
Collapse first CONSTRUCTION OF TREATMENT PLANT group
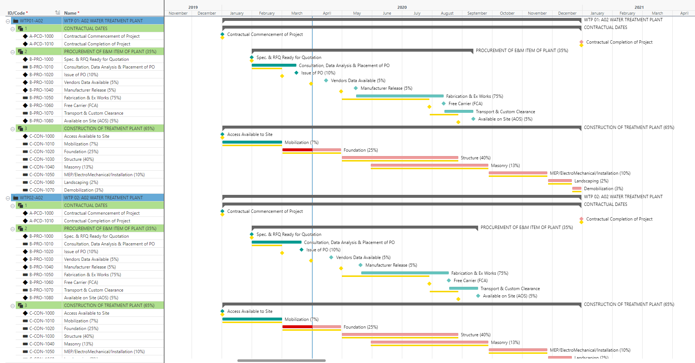click(x=12, y=129)
